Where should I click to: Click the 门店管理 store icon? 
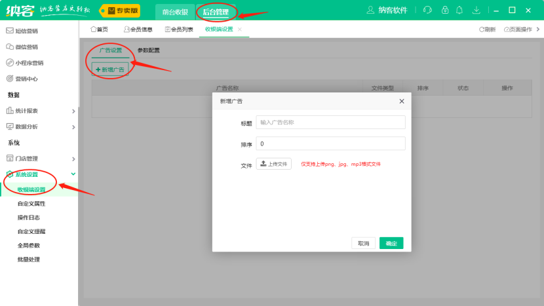coord(10,159)
